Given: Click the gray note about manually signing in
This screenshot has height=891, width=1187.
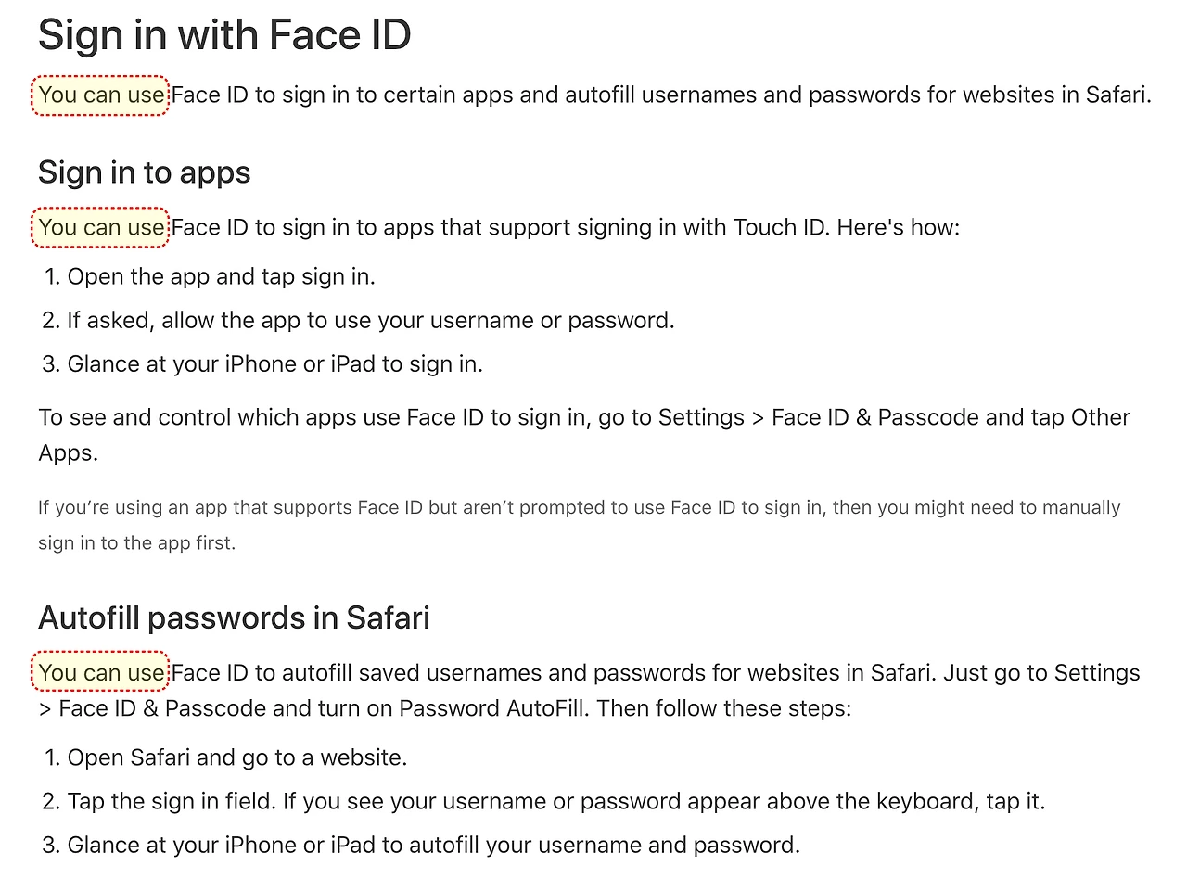Looking at the screenshot, I should 580,525.
